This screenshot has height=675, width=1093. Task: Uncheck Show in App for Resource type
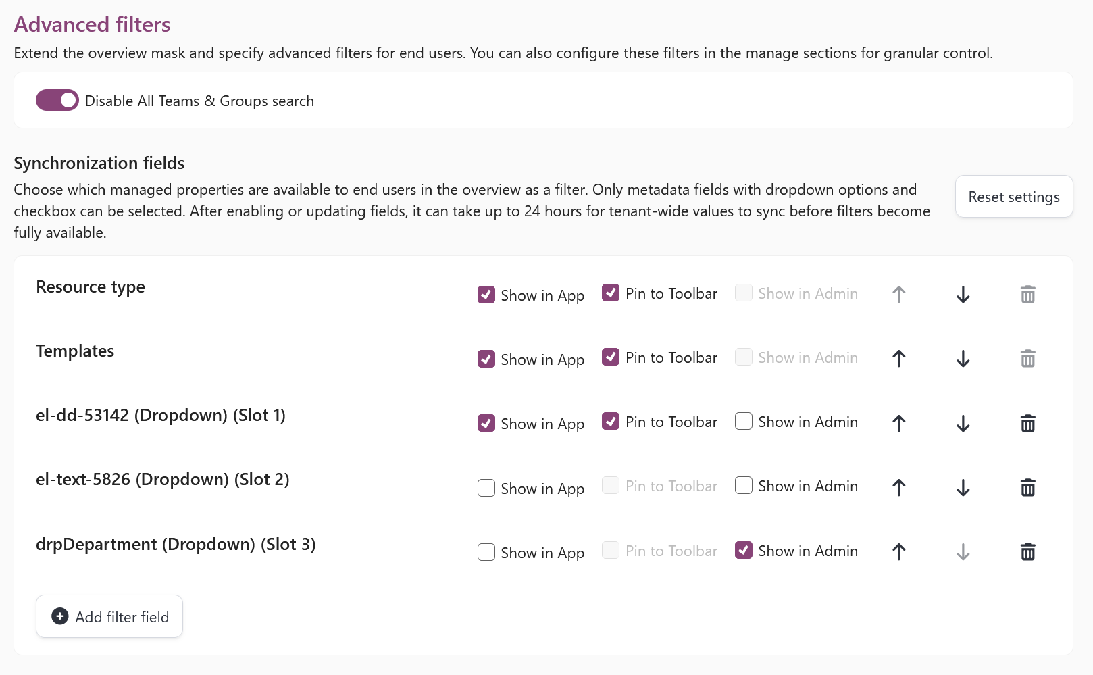[486, 295]
